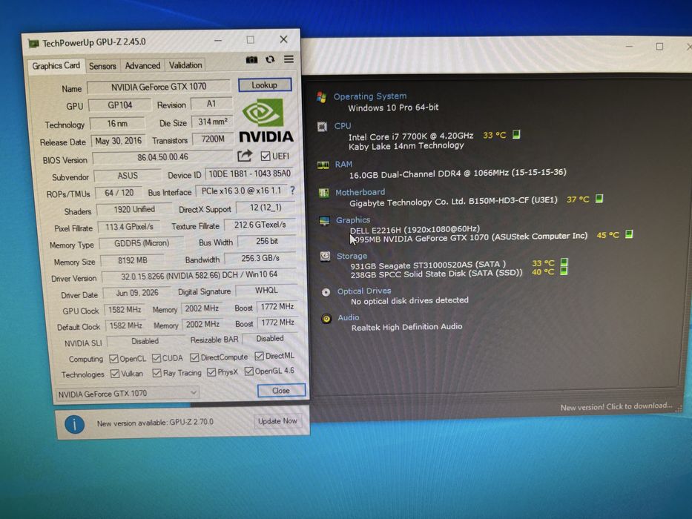Click the Storage drive icon in Speccy
This screenshot has width=692, height=519.
(326, 257)
